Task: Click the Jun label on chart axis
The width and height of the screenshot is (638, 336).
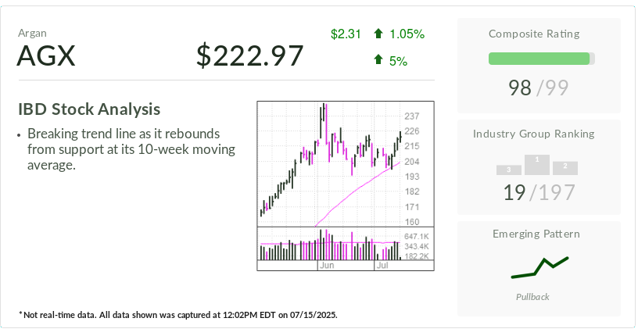Action: click(326, 266)
